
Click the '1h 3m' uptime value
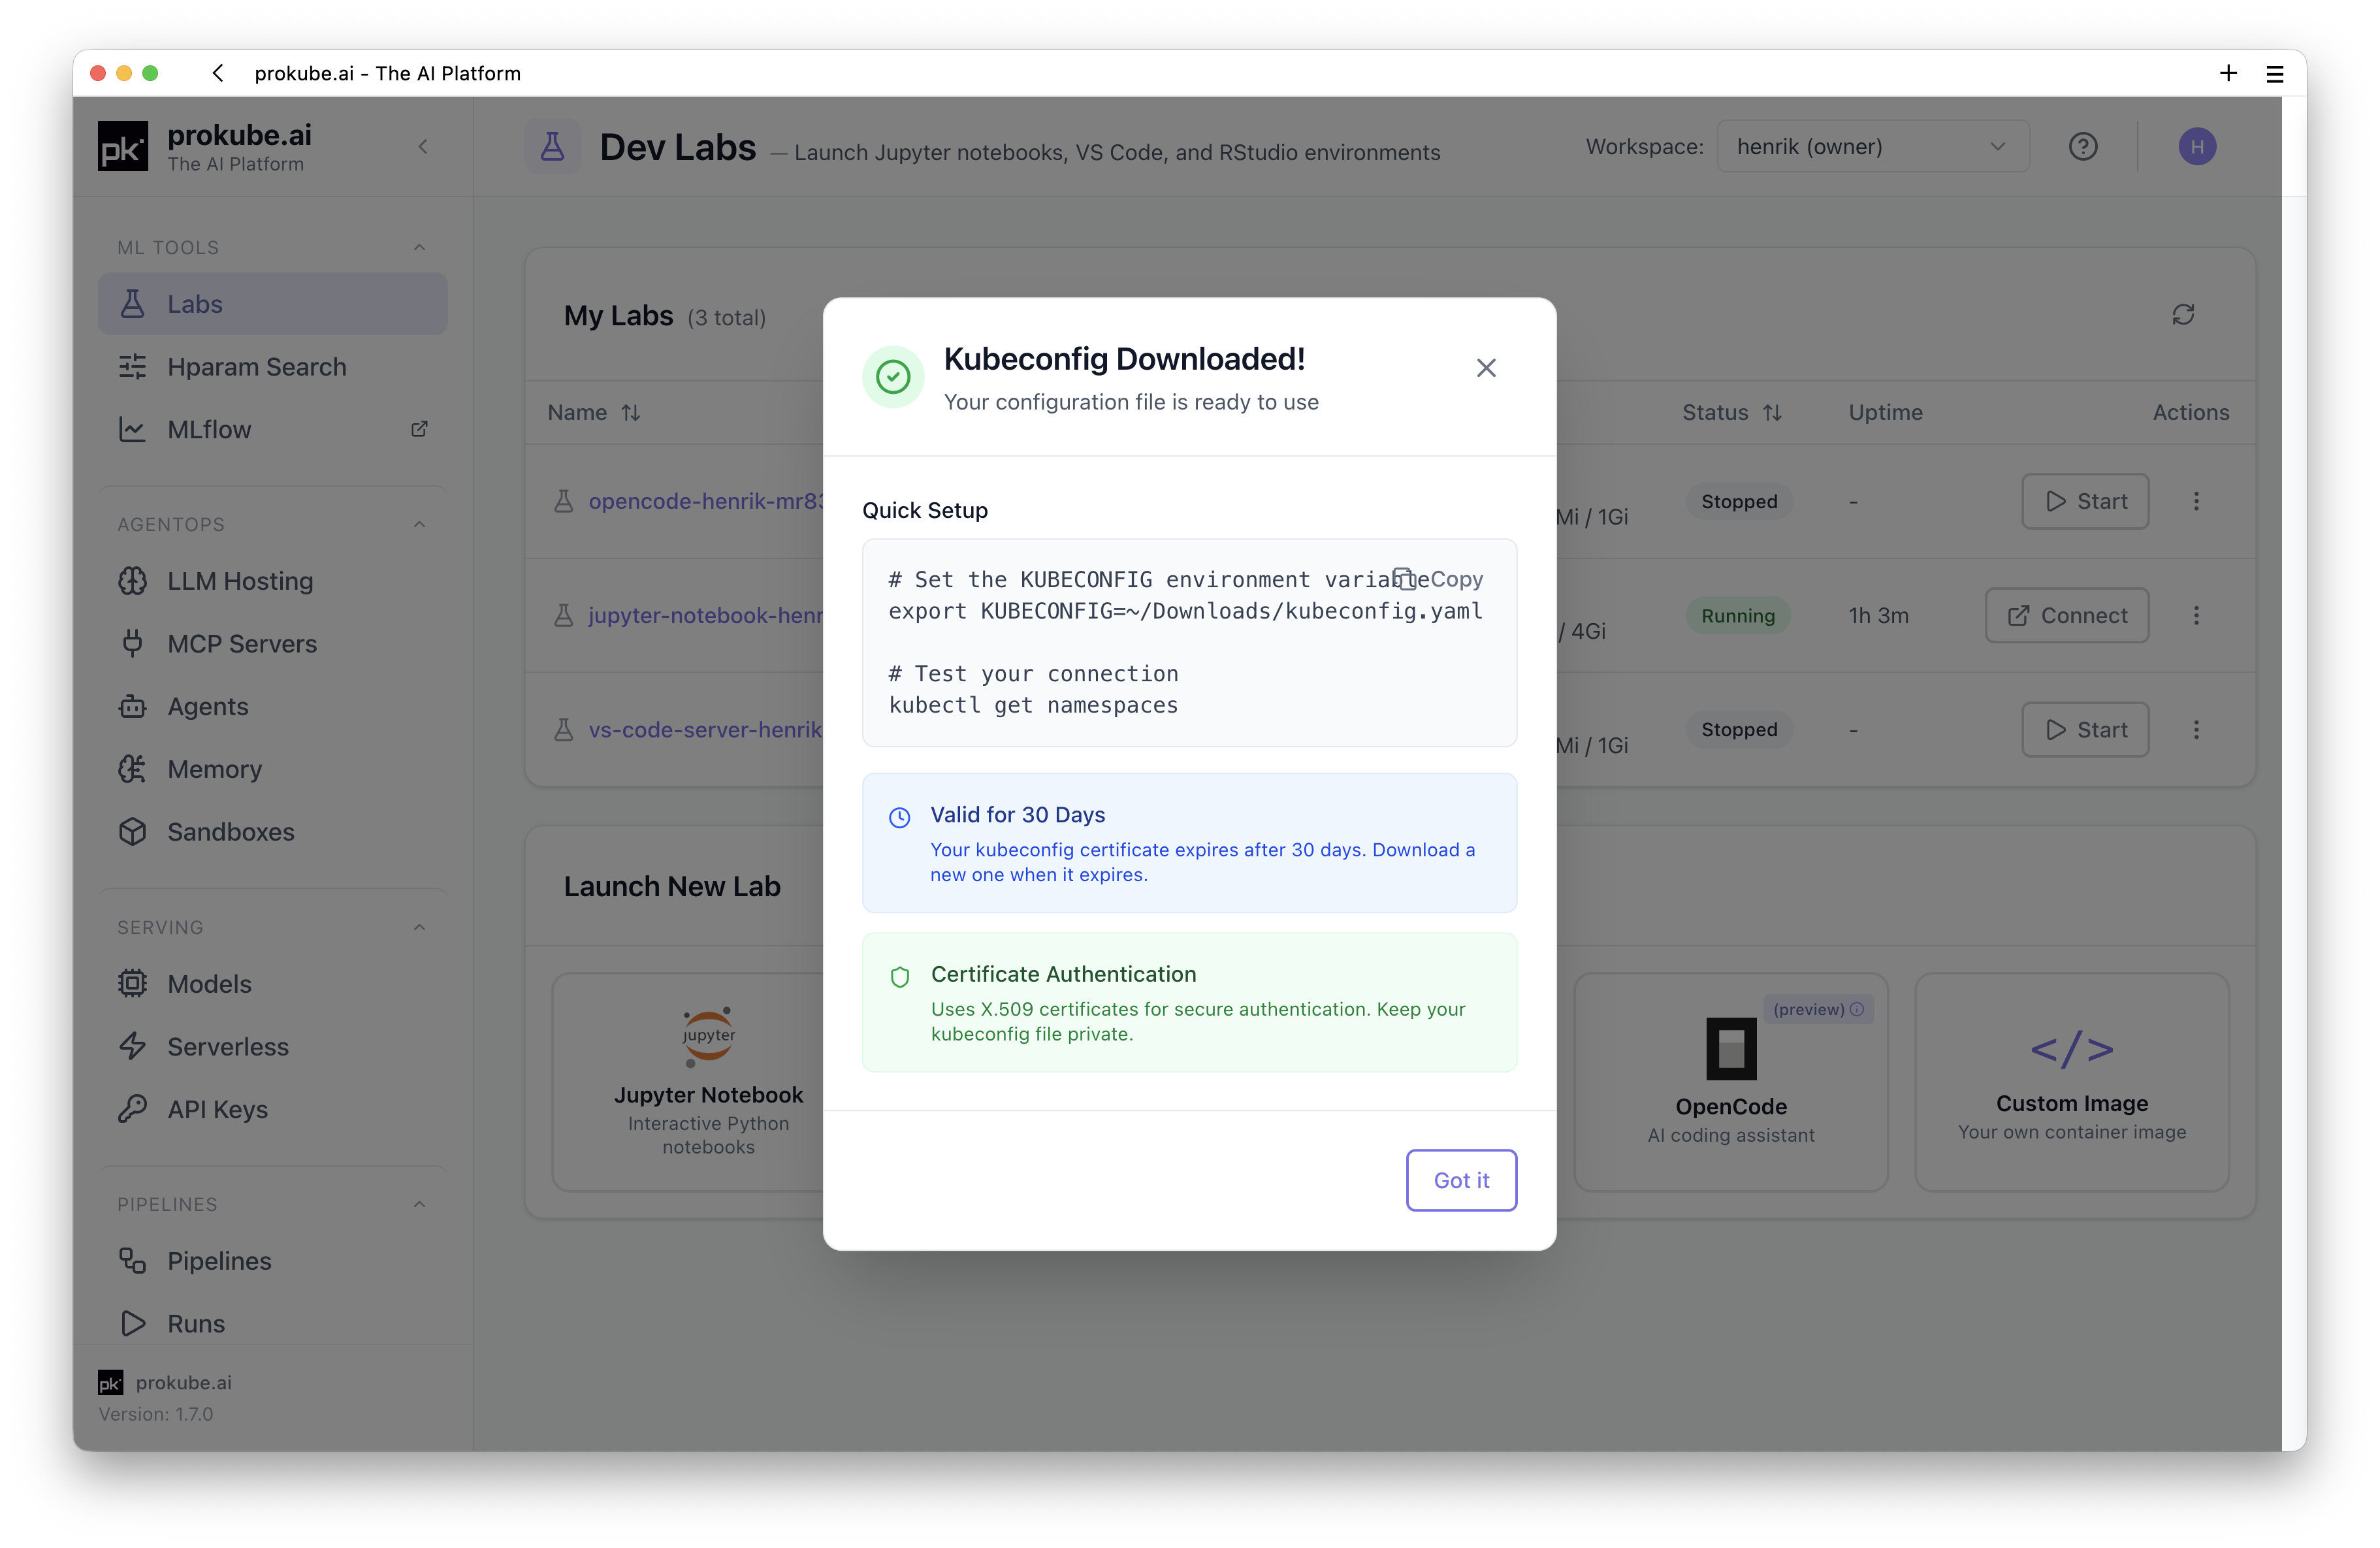click(1878, 615)
